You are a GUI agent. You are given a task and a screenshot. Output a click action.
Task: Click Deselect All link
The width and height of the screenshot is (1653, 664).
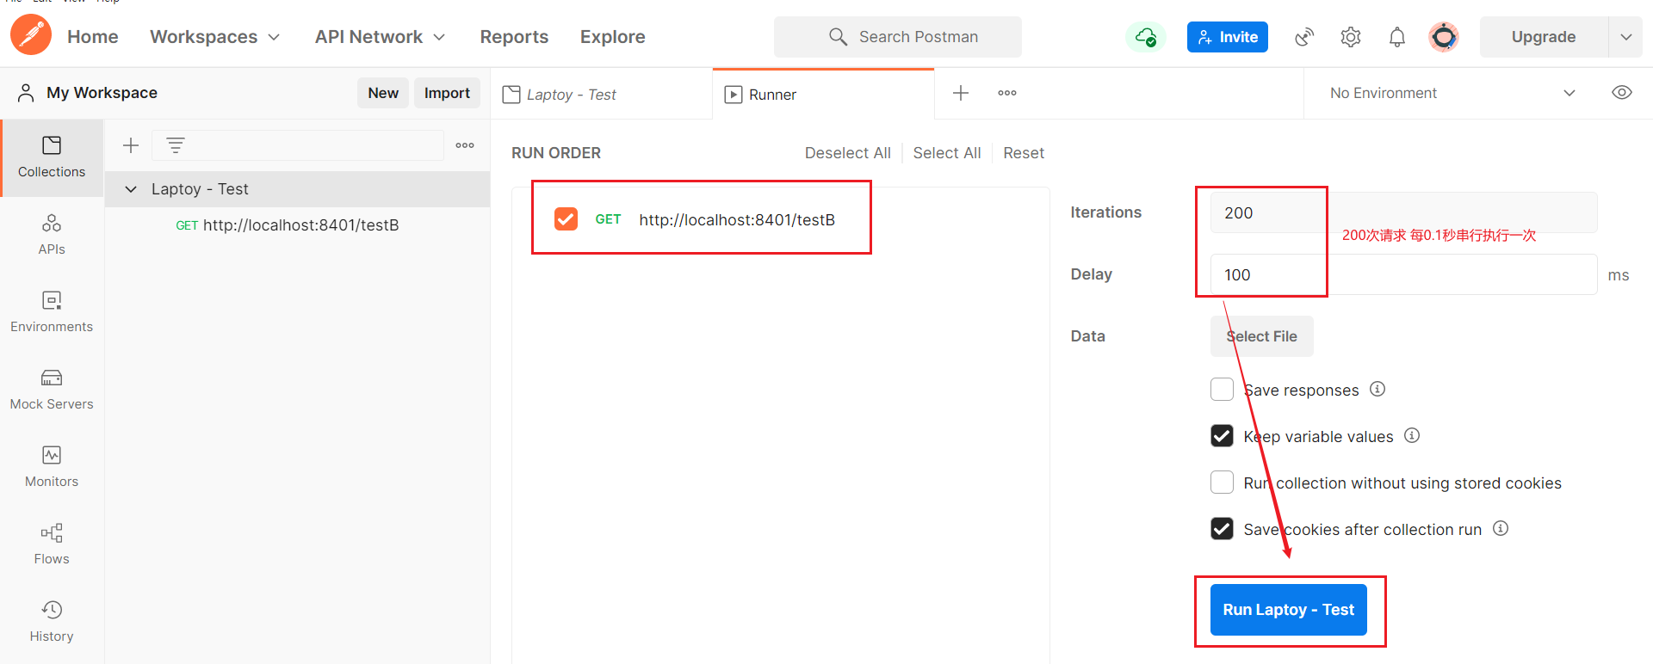847,153
